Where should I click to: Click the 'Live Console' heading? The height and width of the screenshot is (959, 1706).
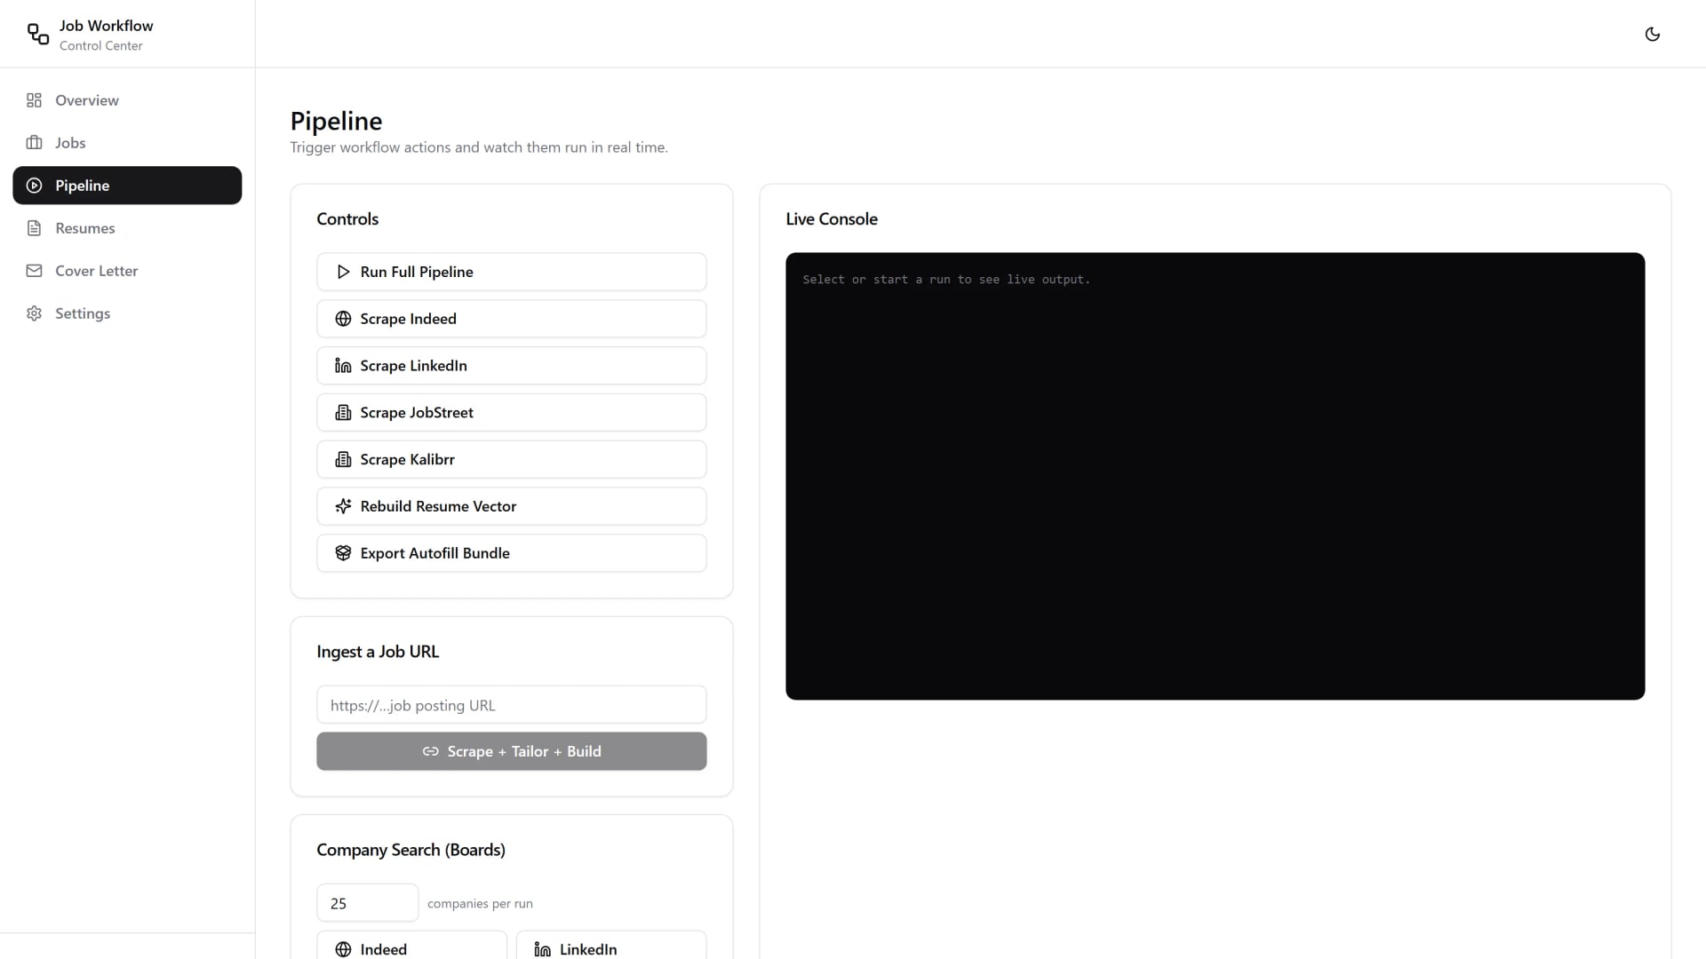[x=832, y=219]
